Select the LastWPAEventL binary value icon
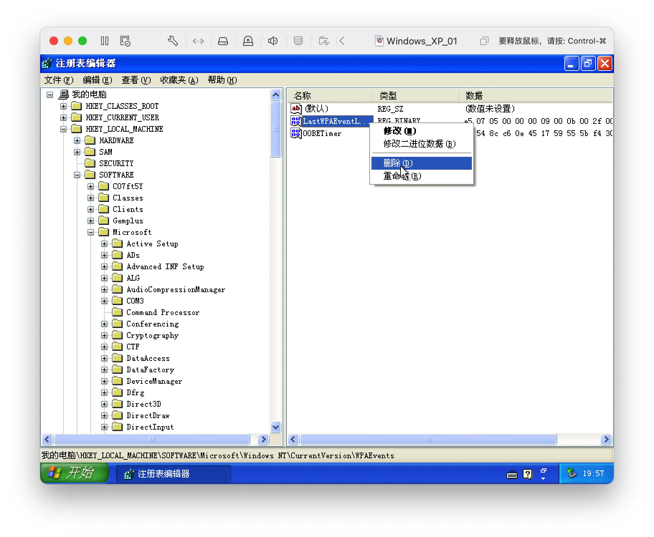The height and width of the screenshot is (537, 654). [296, 121]
